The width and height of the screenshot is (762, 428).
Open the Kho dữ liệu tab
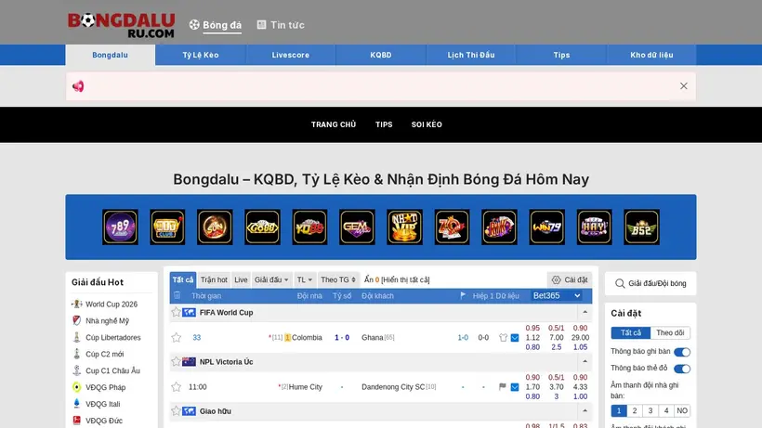pyautogui.click(x=651, y=55)
